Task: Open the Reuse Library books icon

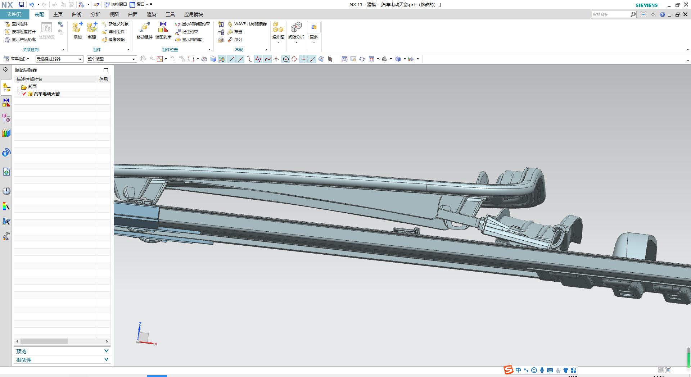Action: pyautogui.click(x=6, y=133)
